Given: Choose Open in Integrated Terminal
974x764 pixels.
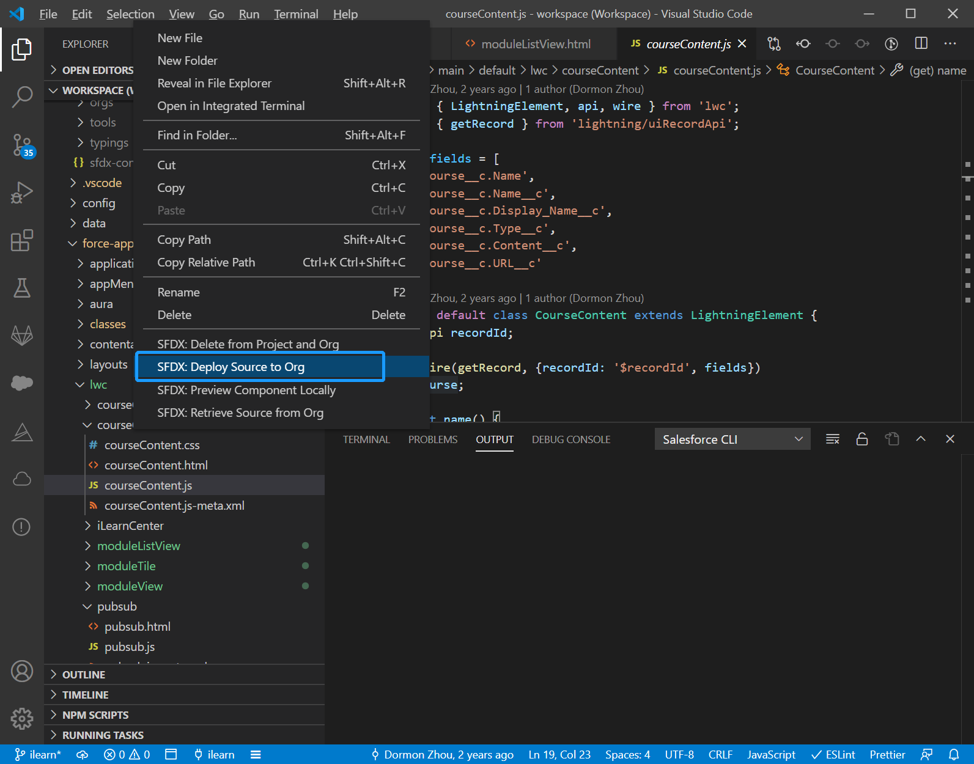Looking at the screenshot, I should point(281,106).
